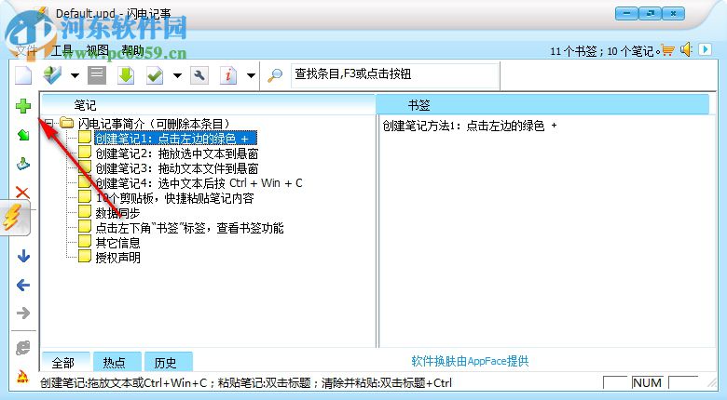This screenshot has height=400, width=727.
Task: Click the green download arrow icon
Action: click(x=126, y=75)
